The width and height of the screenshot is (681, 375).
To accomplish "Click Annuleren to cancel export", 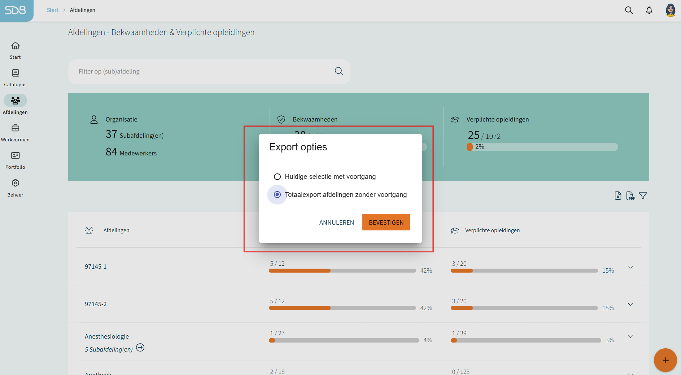I will click(x=336, y=222).
